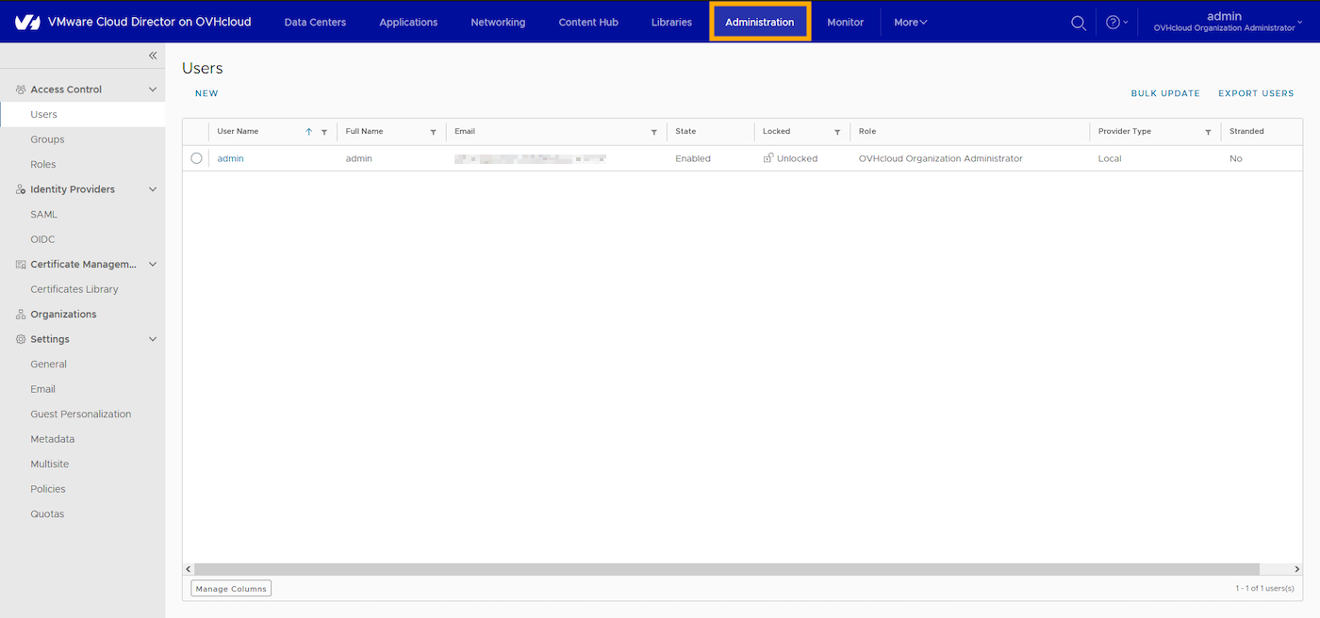
Task: Select the Administration tab
Action: click(760, 22)
